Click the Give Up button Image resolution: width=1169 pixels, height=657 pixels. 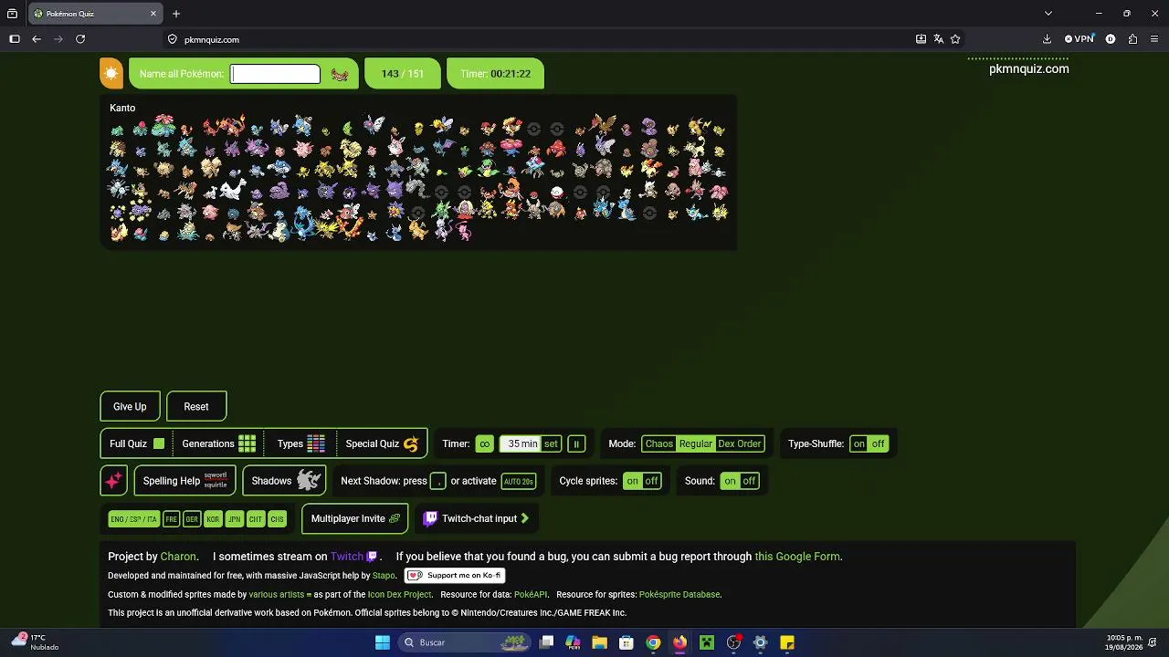coord(130,406)
